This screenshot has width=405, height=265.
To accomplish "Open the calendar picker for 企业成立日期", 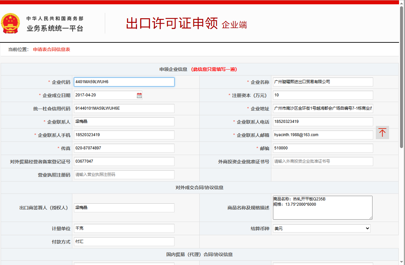I will (x=139, y=95).
